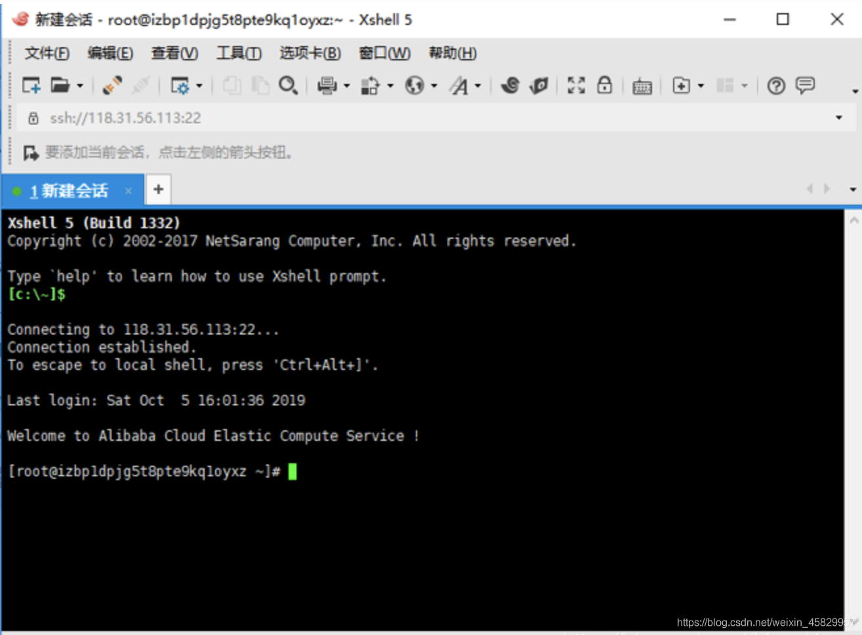This screenshot has height=635, width=862.
Task: Click the Font icon
Action: [459, 85]
